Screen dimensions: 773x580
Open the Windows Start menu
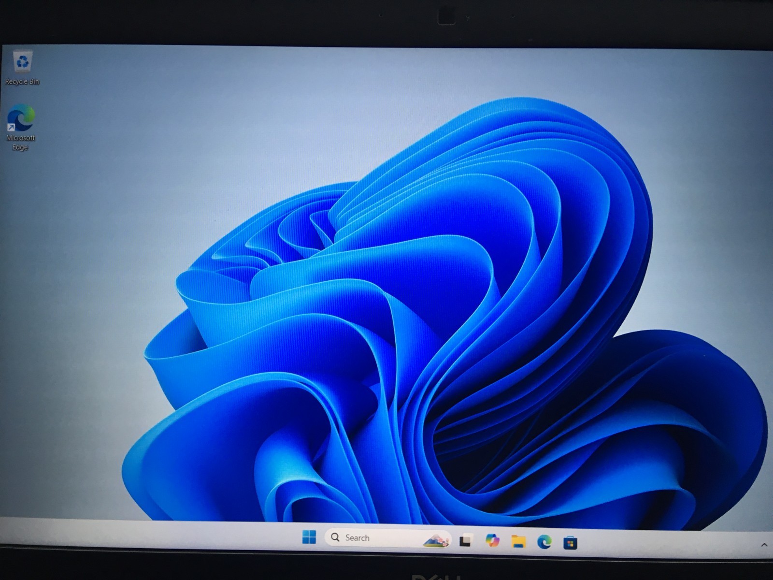[x=309, y=537]
